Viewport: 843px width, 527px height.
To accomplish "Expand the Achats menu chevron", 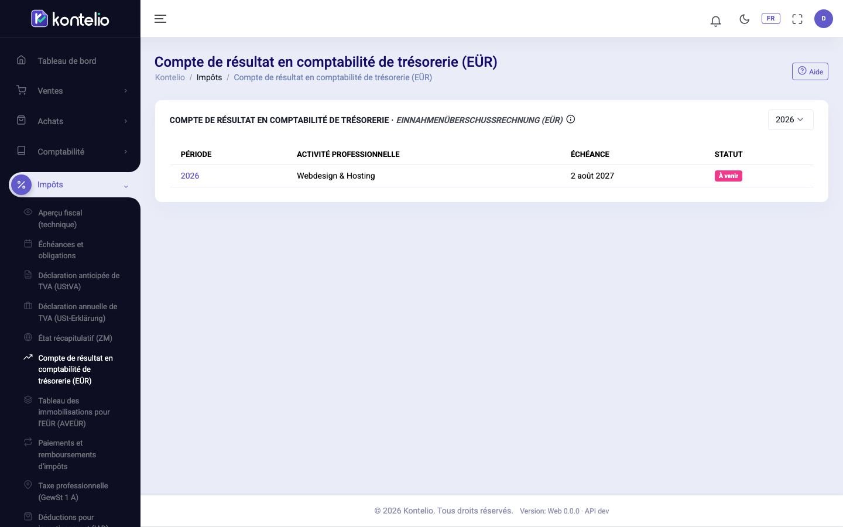I will [125, 121].
